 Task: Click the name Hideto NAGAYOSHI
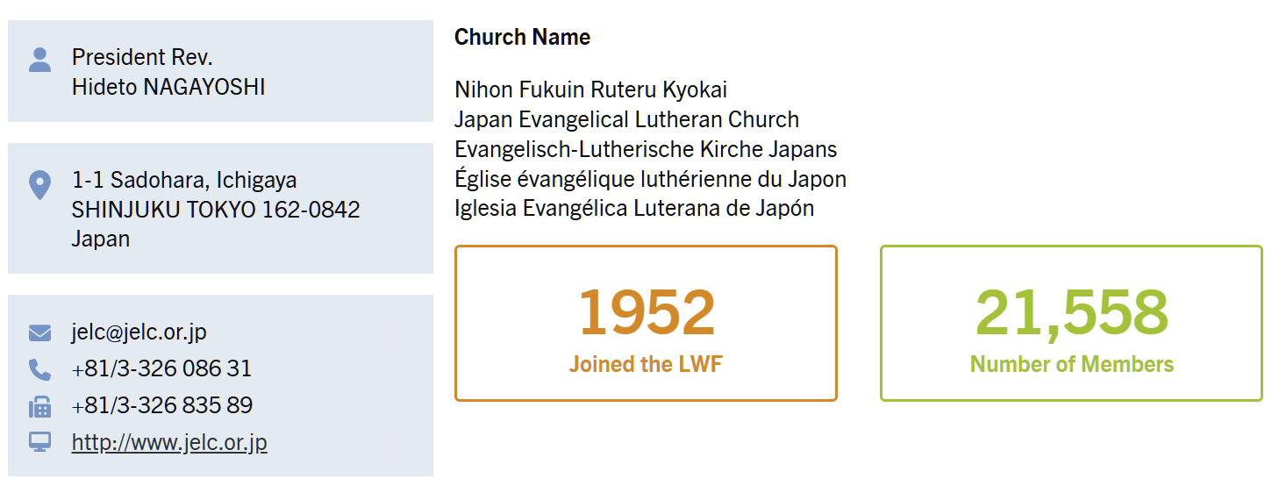click(x=168, y=87)
